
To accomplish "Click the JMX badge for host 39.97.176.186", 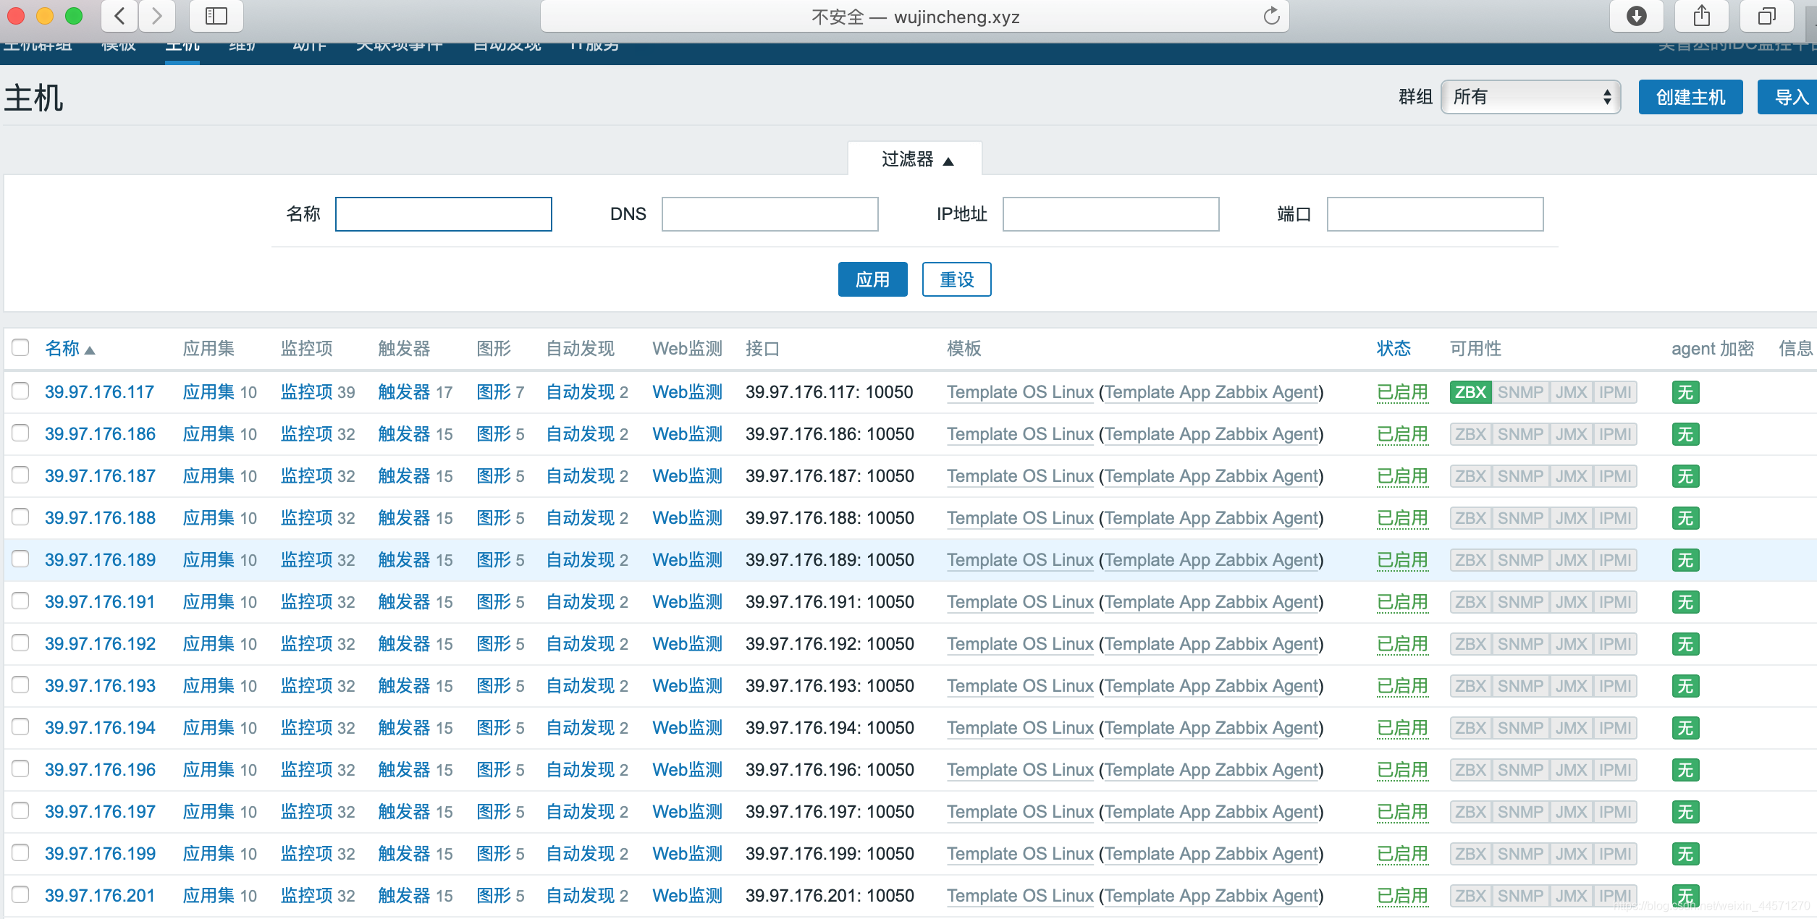I will pyautogui.click(x=1571, y=434).
